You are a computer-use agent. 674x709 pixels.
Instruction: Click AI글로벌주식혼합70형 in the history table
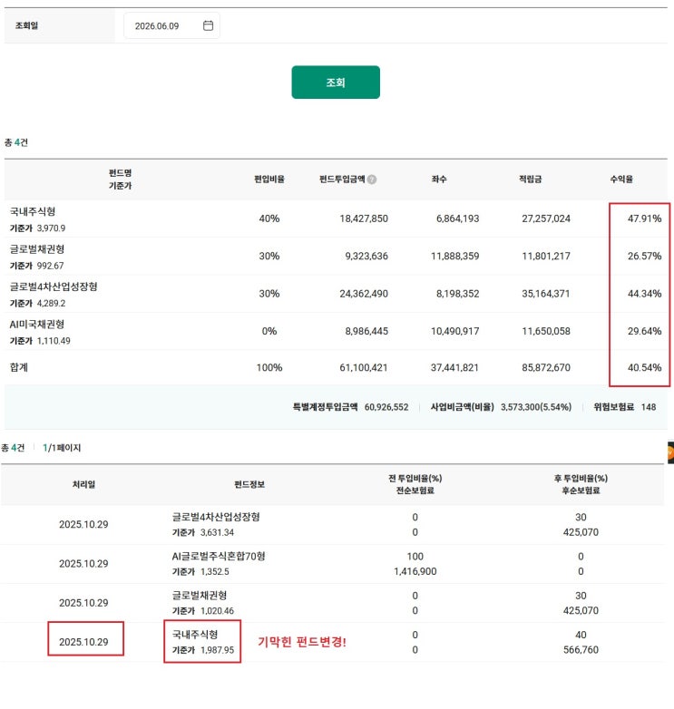[219, 556]
